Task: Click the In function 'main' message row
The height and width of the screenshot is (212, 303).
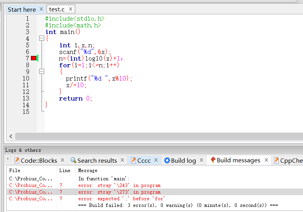Action: pyautogui.click(x=155, y=179)
